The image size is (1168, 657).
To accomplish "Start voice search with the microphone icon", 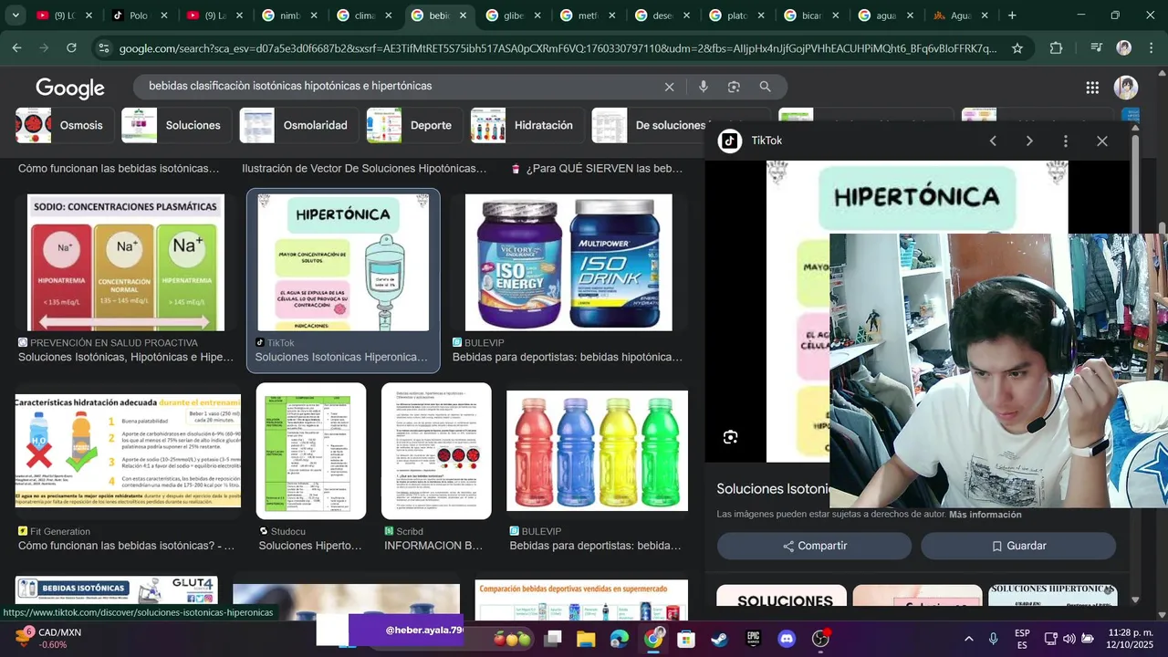I will 703,87.
